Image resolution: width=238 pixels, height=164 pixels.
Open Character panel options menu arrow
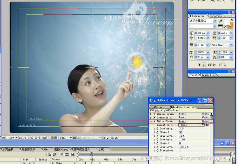click(233, 16)
